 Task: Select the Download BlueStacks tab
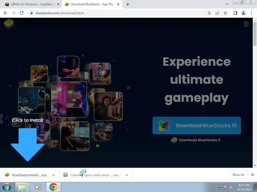pyautogui.click(x=92, y=4)
